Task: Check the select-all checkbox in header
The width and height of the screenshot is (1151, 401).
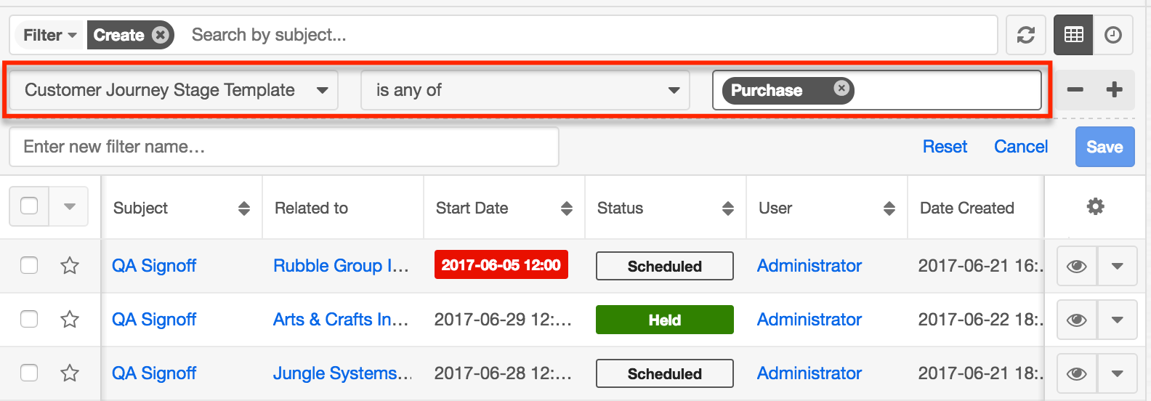Action: (29, 206)
